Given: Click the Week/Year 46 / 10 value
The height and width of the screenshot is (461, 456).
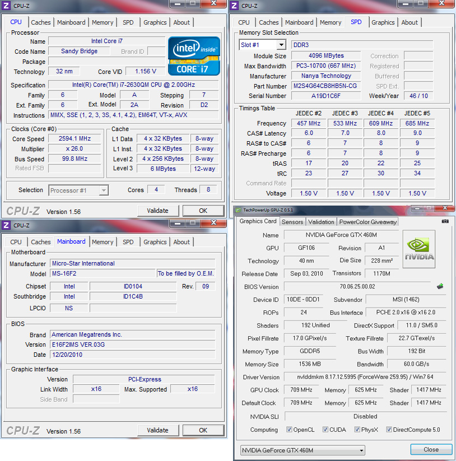Looking at the screenshot, I should (x=418, y=96).
